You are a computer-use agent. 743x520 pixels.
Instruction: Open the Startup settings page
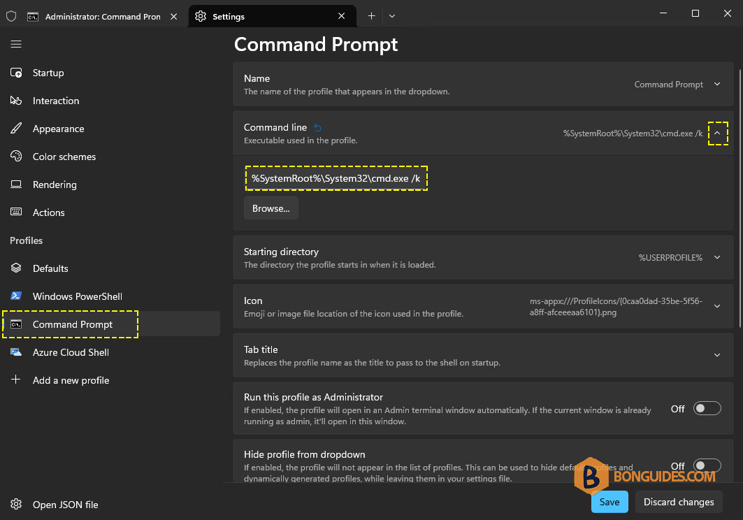[x=111, y=73]
